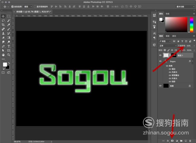Toggle Outer Glow effect visibility eye

pyautogui.click(x=170, y=78)
